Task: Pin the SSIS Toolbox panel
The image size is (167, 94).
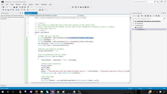Action: point(21,13)
